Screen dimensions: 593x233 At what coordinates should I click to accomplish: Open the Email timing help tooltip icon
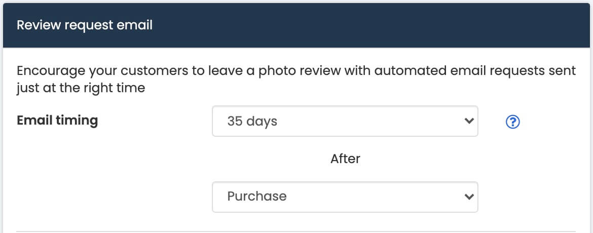(512, 122)
